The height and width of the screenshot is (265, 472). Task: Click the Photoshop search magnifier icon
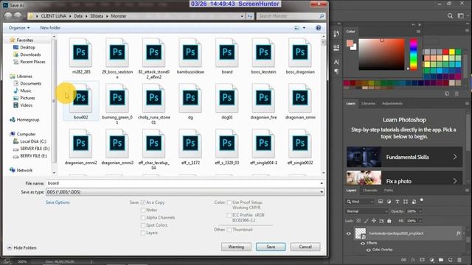pos(450,15)
